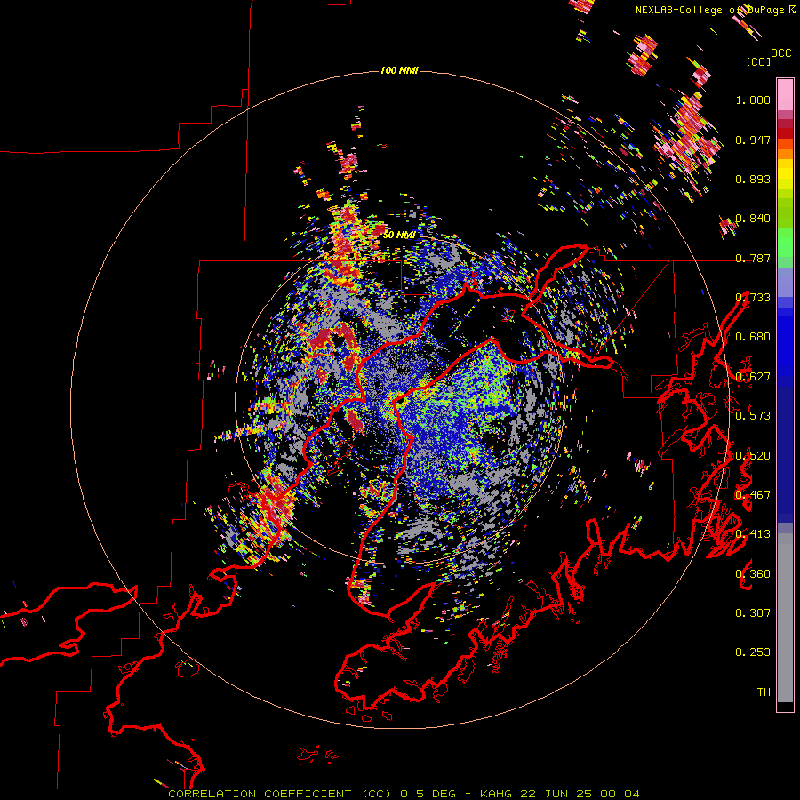This screenshot has height=800, width=800.
Task: Click the TH threshold label on the scale
Action: coord(764,692)
